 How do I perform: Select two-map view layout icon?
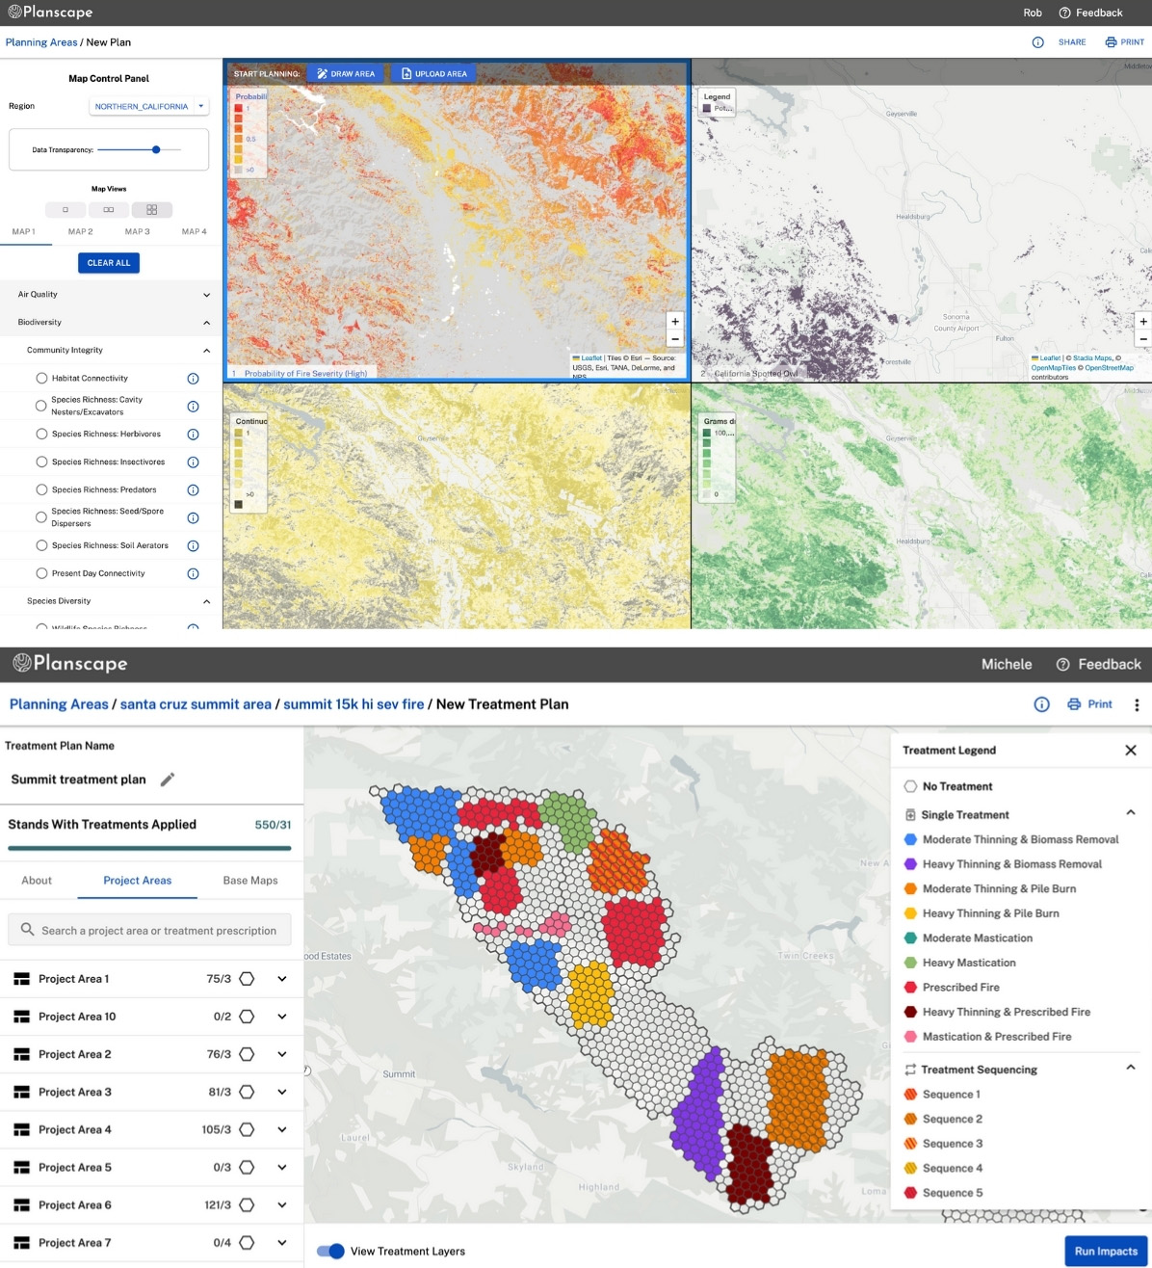pos(109,209)
